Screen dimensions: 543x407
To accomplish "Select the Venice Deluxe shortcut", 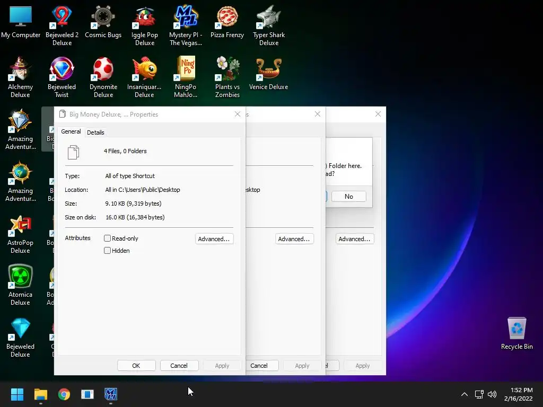I will (269, 73).
